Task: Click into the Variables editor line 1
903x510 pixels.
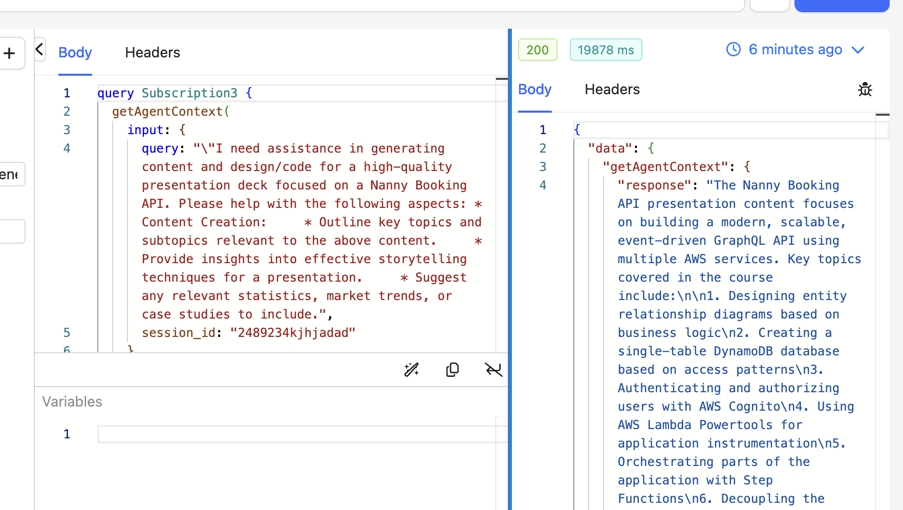Action: [x=302, y=434]
